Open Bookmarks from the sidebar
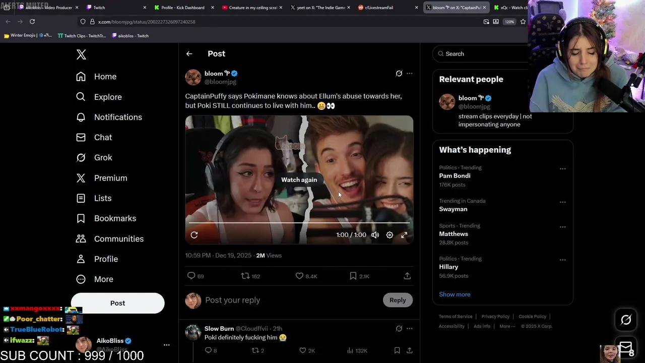 coord(106,218)
